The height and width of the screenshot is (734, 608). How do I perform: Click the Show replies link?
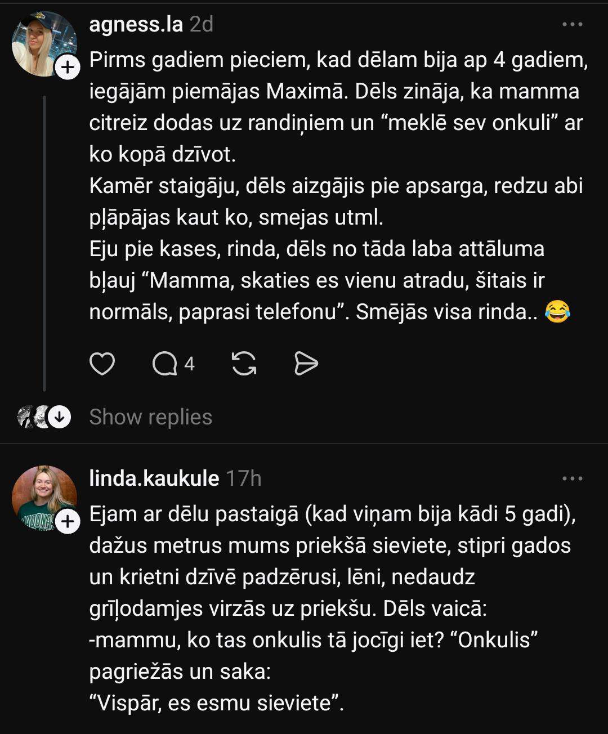pyautogui.click(x=150, y=417)
